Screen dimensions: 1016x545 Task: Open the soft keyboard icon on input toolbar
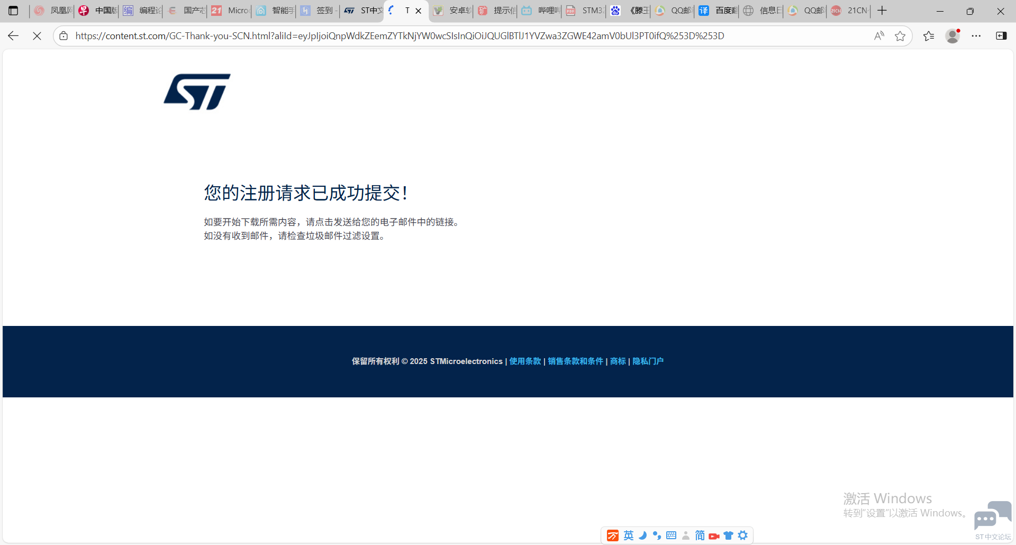(671, 535)
